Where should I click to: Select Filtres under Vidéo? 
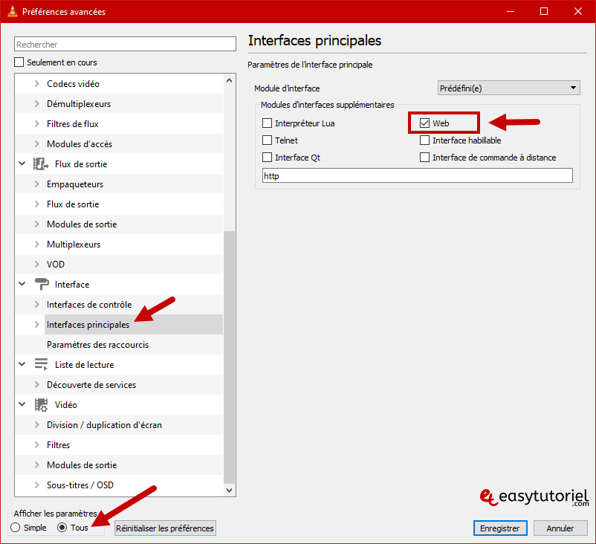[x=58, y=445]
